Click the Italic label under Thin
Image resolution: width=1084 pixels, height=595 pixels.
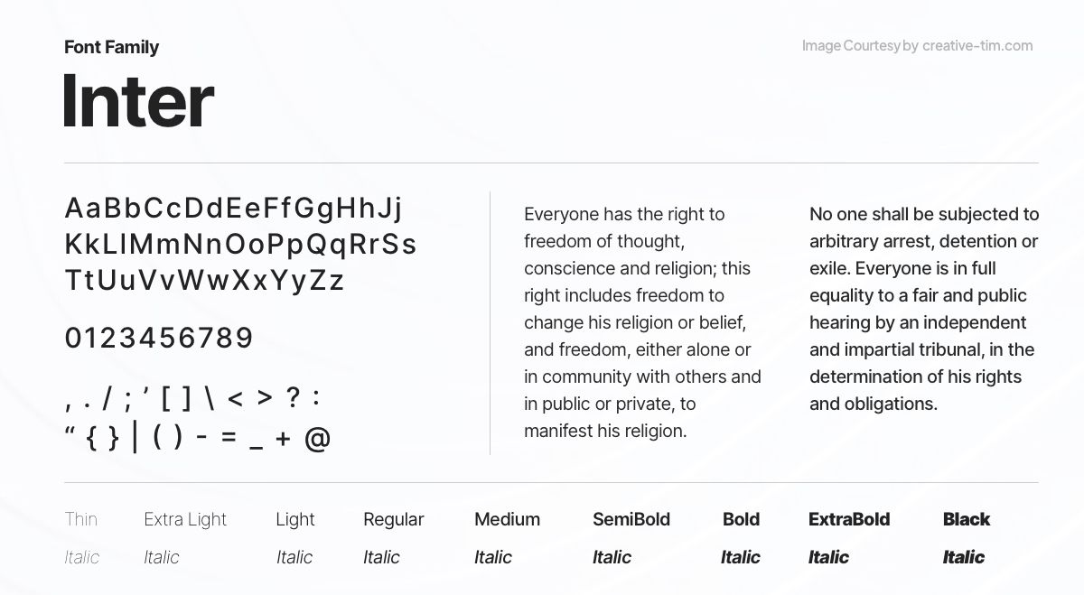(x=81, y=557)
